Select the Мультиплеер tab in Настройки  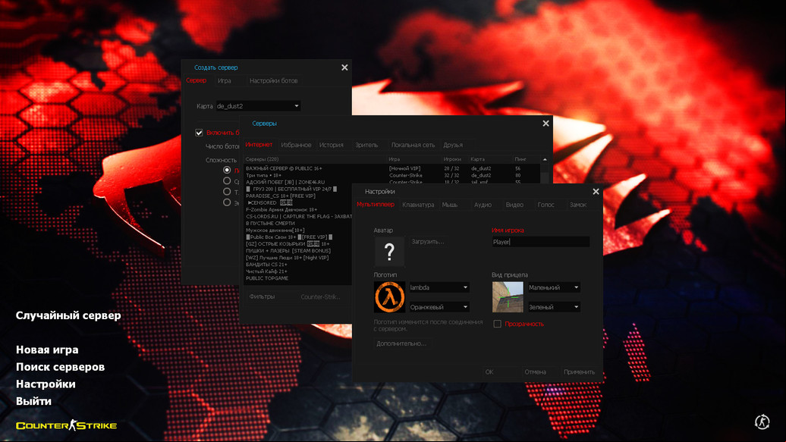376,205
